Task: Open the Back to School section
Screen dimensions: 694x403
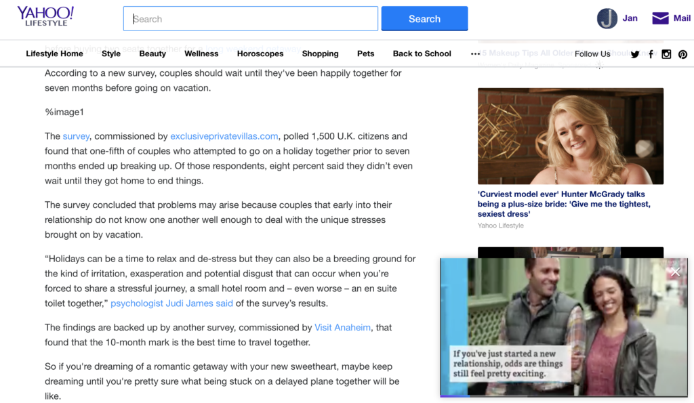Action: click(x=422, y=54)
